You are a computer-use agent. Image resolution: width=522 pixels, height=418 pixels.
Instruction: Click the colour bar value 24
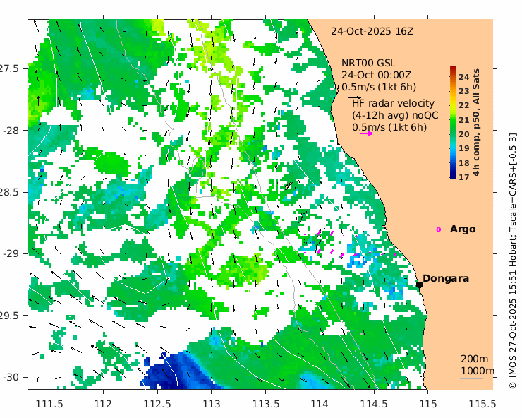pyautogui.click(x=463, y=77)
